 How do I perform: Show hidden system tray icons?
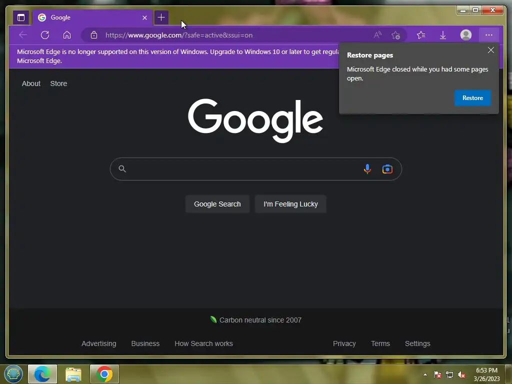(x=425, y=374)
